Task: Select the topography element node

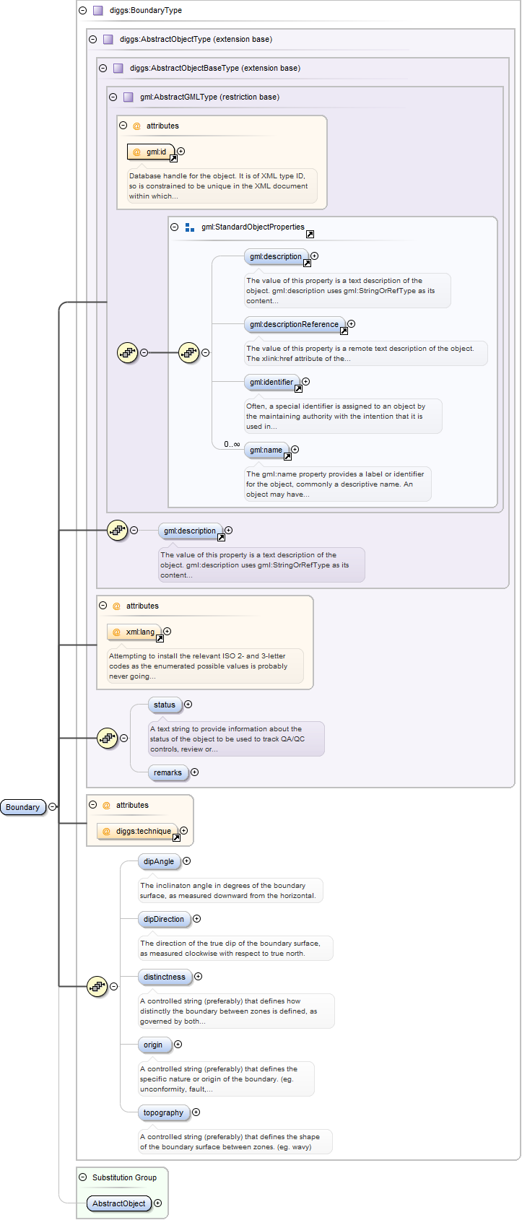Action: tap(163, 1113)
